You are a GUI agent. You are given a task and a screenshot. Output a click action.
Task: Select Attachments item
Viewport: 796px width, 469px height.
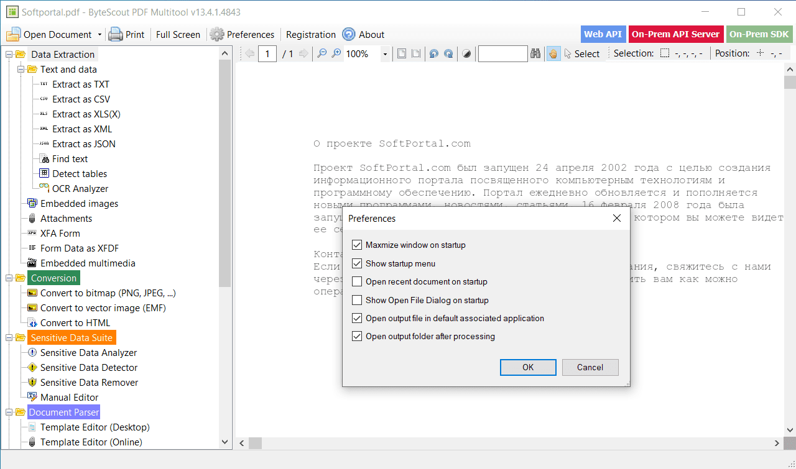click(66, 219)
